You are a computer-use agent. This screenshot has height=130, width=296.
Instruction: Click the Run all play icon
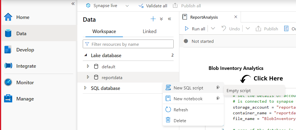[187, 29]
